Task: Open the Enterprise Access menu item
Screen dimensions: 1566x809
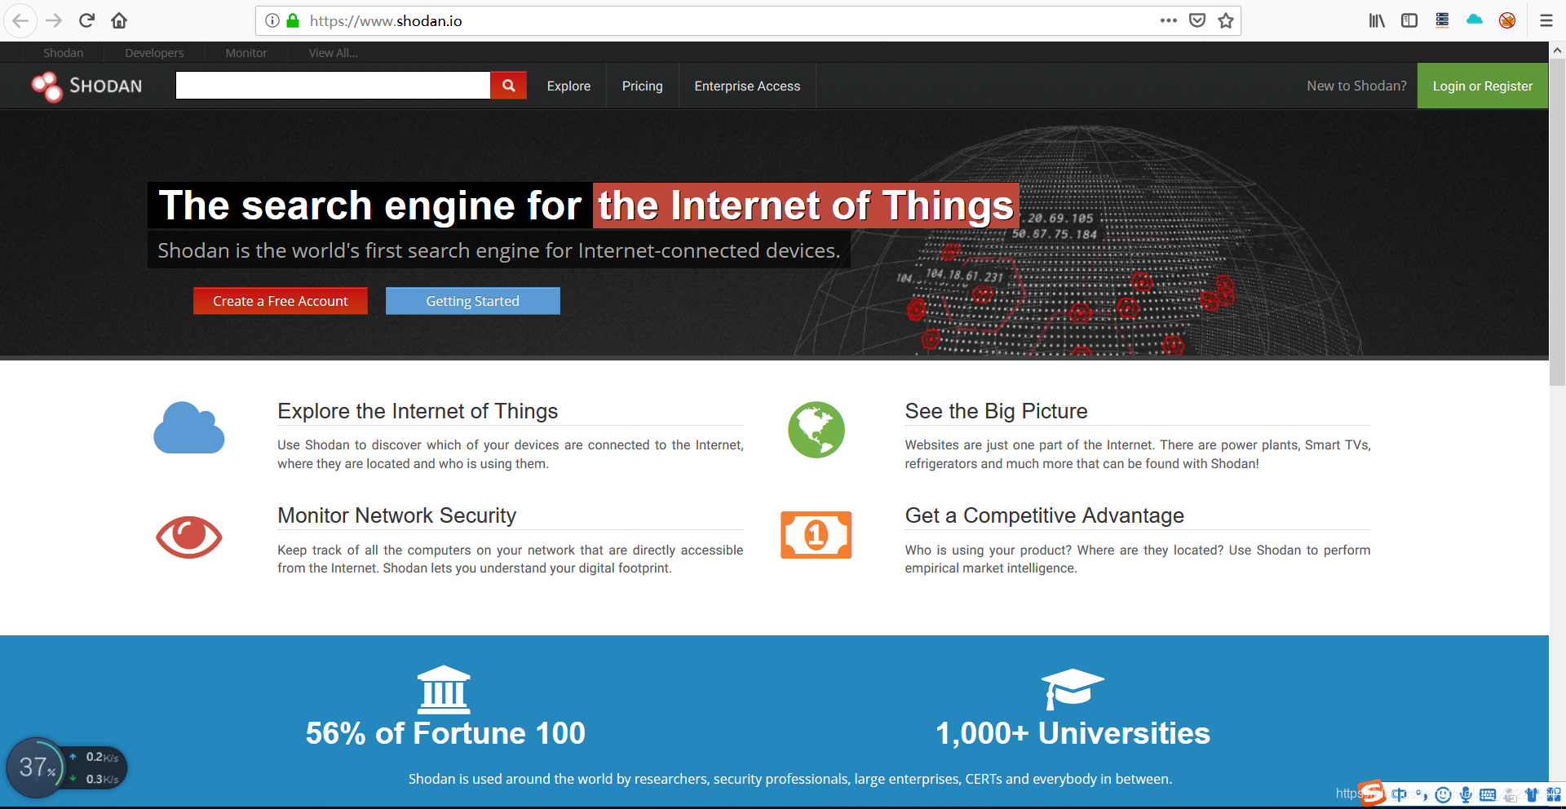Action: (747, 86)
